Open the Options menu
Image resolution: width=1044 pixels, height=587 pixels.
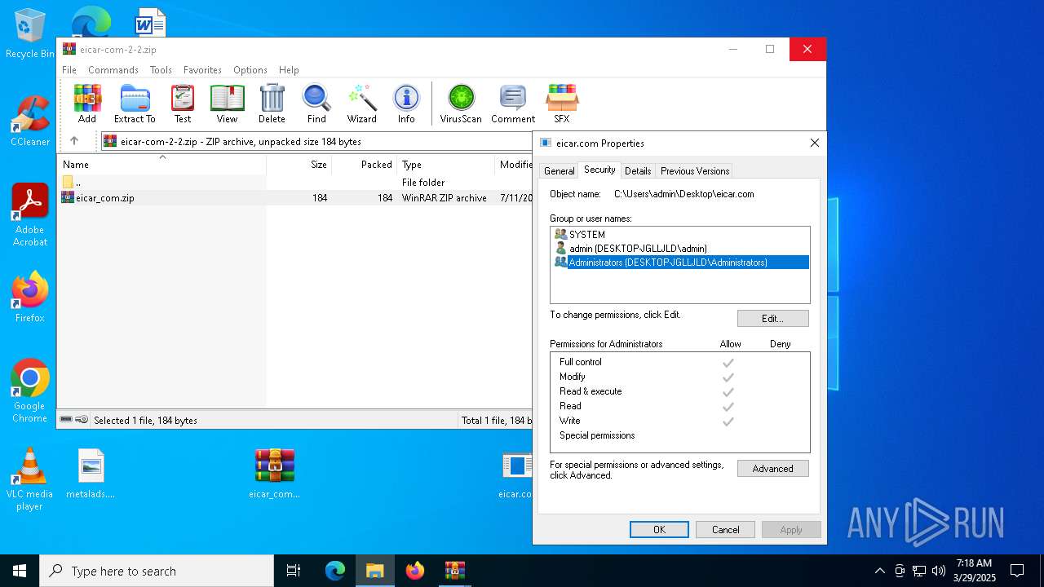pos(250,70)
